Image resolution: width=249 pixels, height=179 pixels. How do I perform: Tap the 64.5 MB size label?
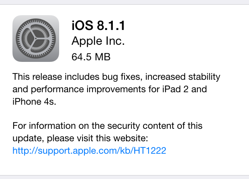(91, 57)
